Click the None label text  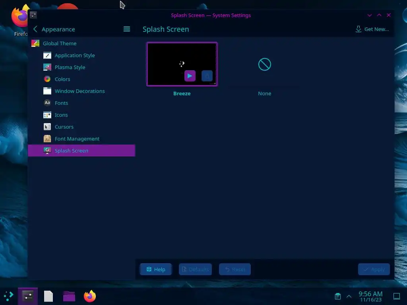click(264, 93)
